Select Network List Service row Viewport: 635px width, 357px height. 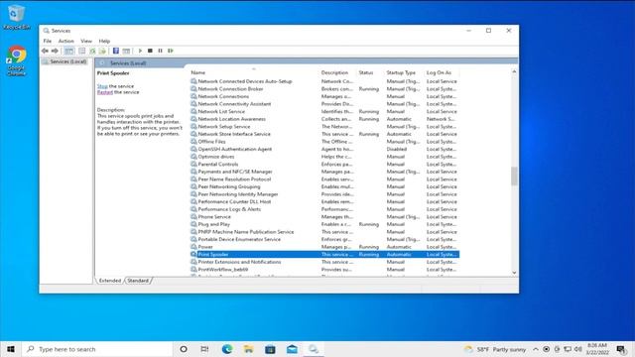click(324, 111)
